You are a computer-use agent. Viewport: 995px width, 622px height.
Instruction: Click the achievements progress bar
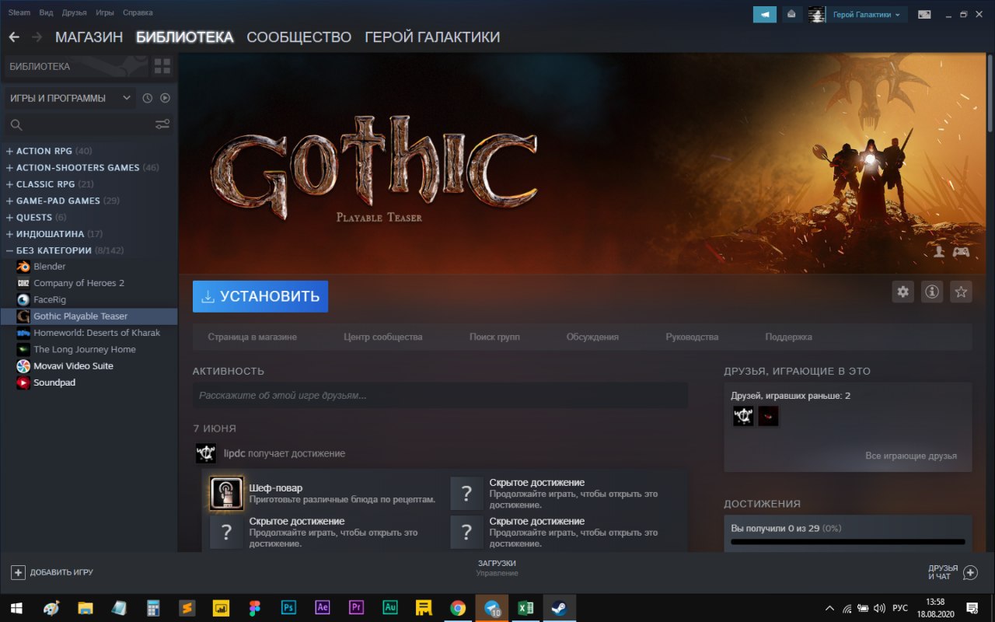coord(848,542)
